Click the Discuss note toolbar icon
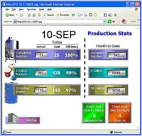This screenshot has height=136, width=142. (95, 15)
